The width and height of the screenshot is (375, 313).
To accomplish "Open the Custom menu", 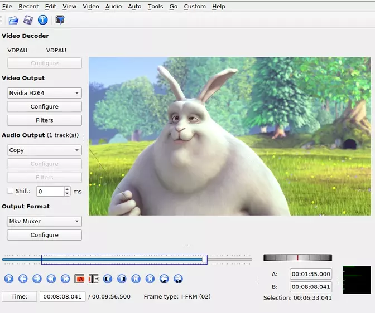I will click(x=195, y=7).
